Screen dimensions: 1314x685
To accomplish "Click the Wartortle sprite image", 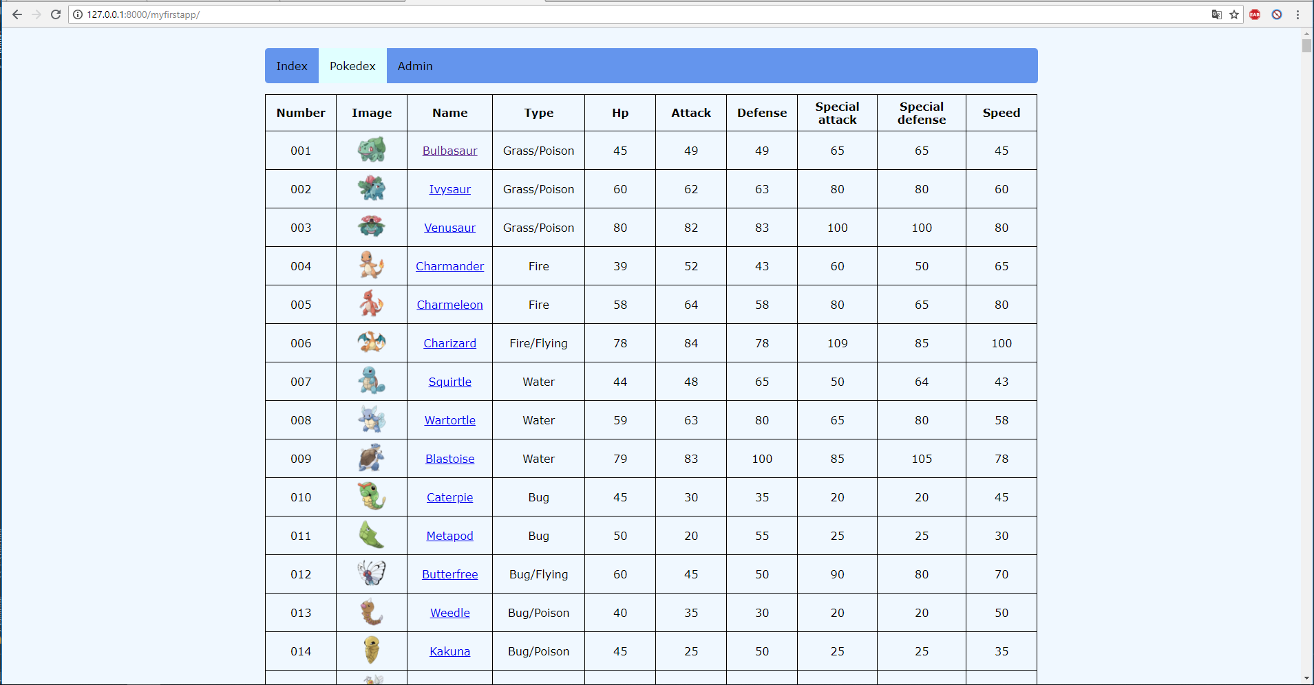I will click(372, 419).
